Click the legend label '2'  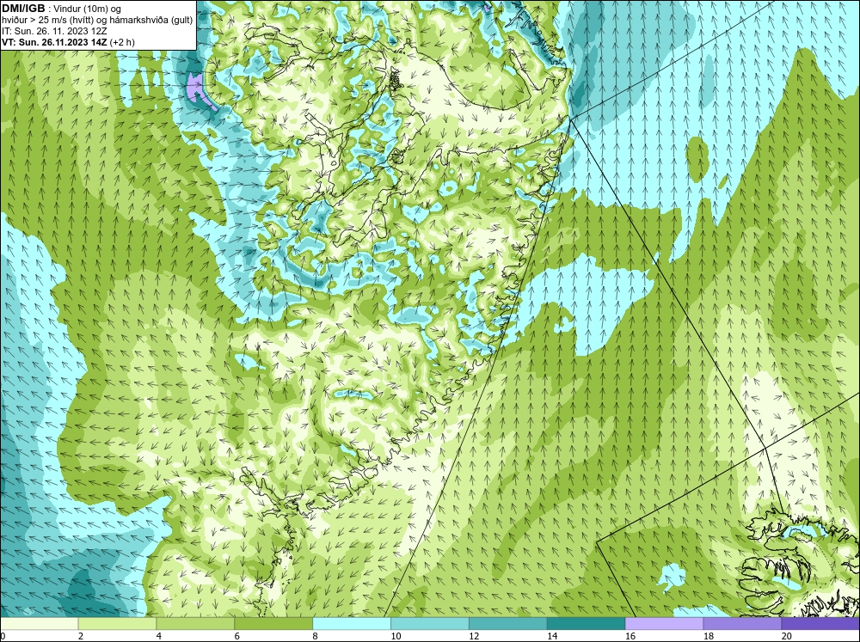tap(81, 636)
